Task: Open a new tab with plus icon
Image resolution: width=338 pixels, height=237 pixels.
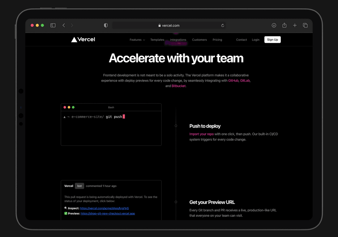Action: point(295,25)
